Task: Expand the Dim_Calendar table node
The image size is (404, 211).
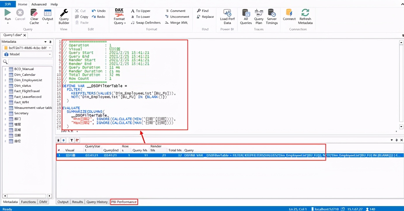Action: 5,75
